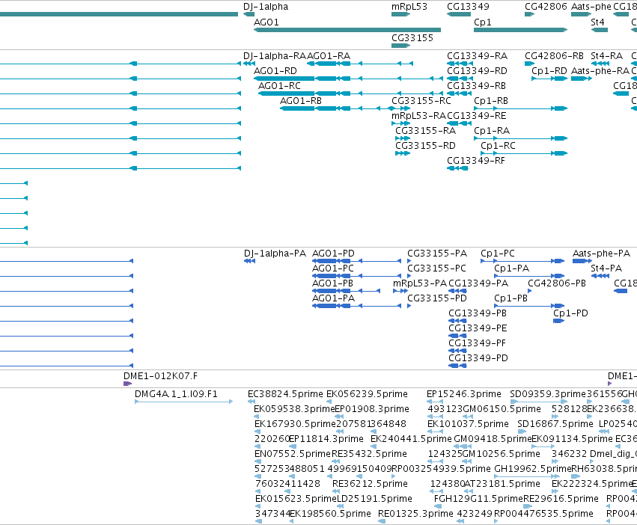The width and height of the screenshot is (637, 525).
Task: Select the Aats-phe-PA protein label
Action: tap(601, 254)
